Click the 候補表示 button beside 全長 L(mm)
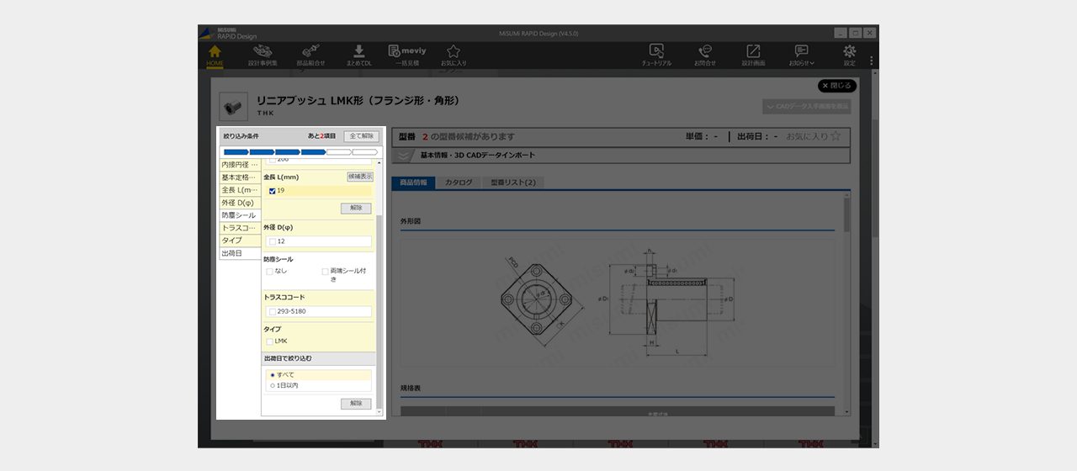 pos(360,177)
